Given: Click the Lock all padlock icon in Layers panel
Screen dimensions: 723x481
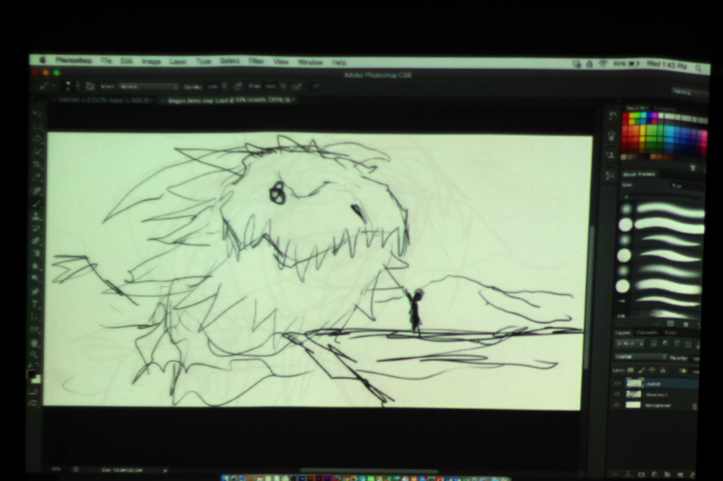Looking at the screenshot, I should [x=663, y=370].
